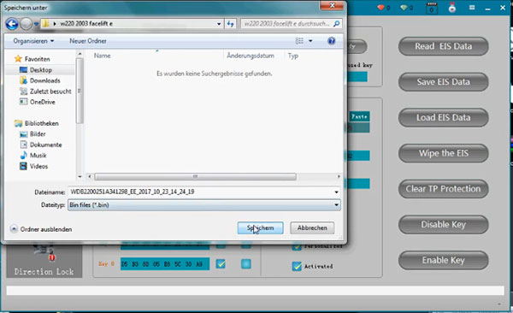Click the file list scroll right arrow
Viewport: 513px width, 313px height.
point(339,177)
